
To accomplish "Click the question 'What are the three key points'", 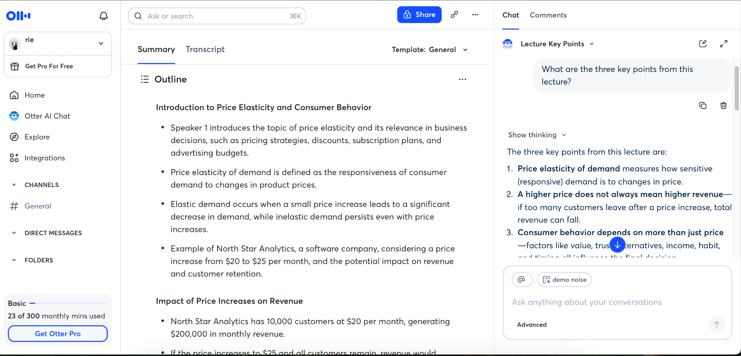I will (617, 75).
